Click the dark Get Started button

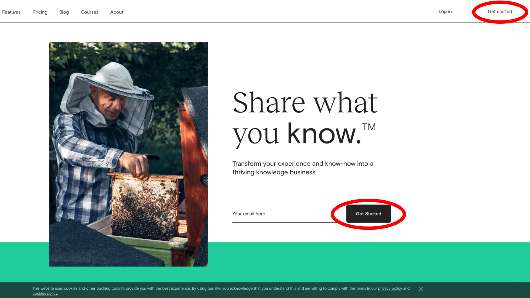coord(369,214)
